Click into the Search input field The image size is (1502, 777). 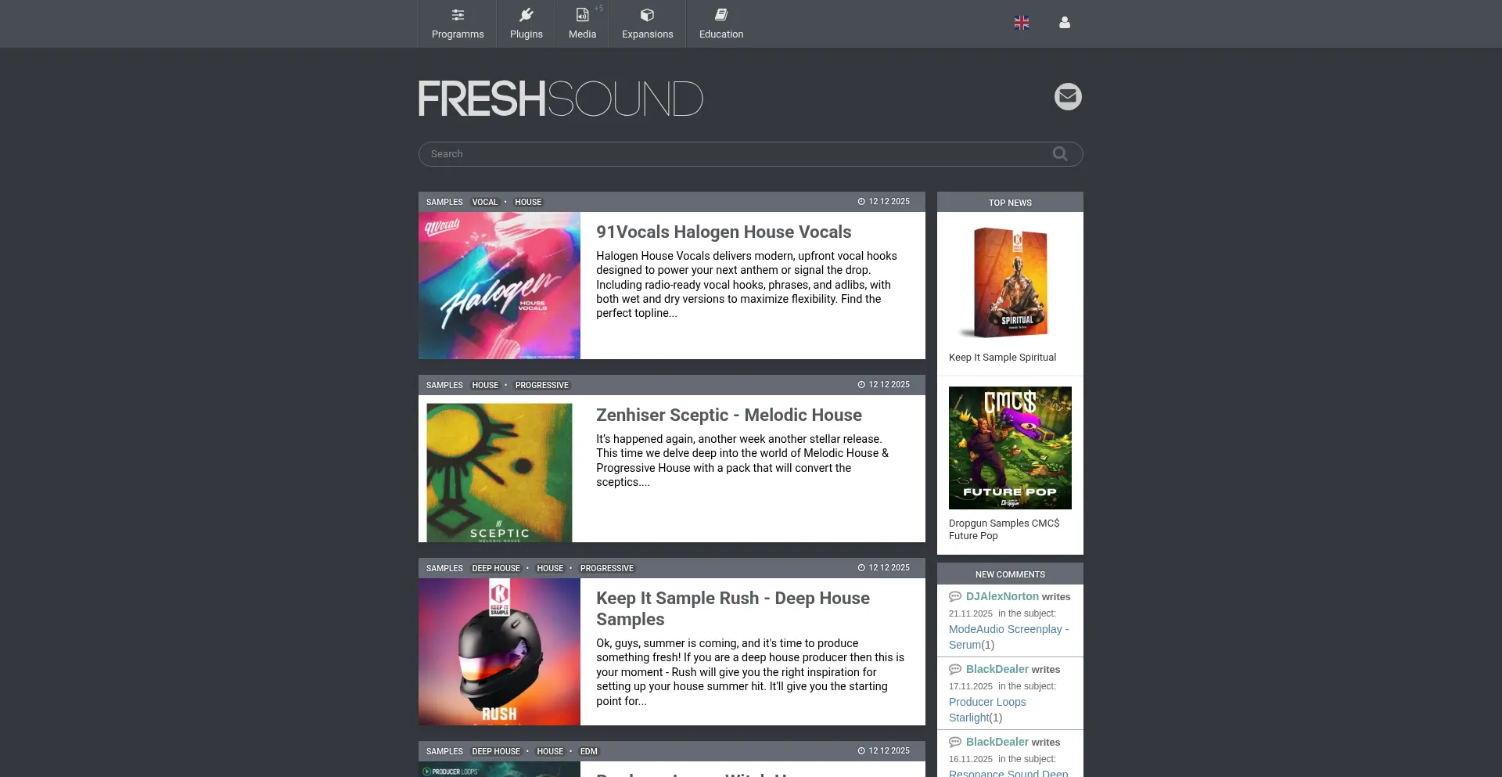(x=735, y=154)
